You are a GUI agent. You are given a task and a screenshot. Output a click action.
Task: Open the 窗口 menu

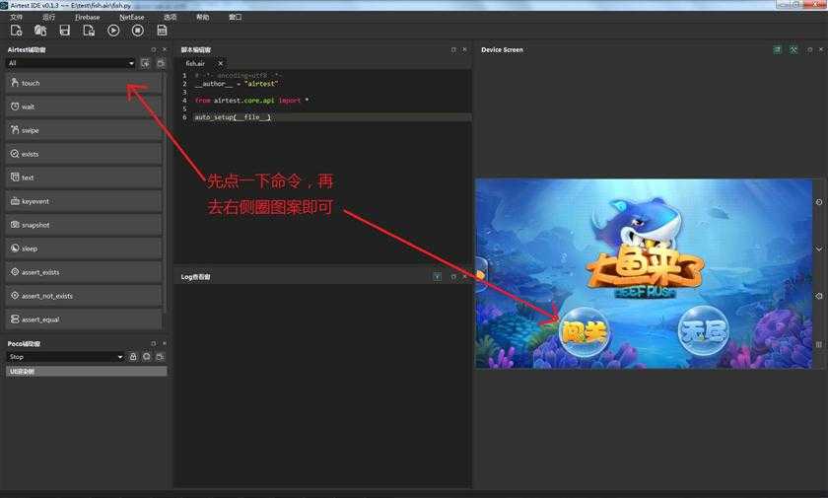tap(235, 17)
